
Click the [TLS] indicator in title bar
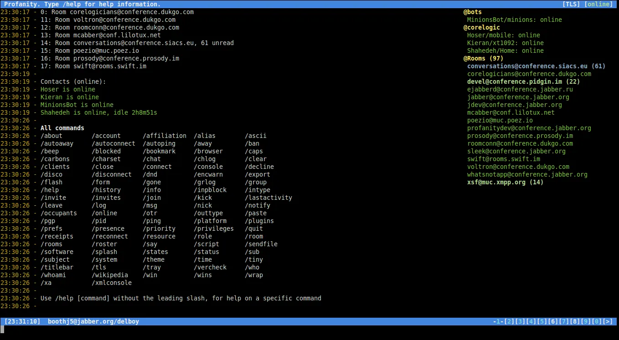point(572,4)
